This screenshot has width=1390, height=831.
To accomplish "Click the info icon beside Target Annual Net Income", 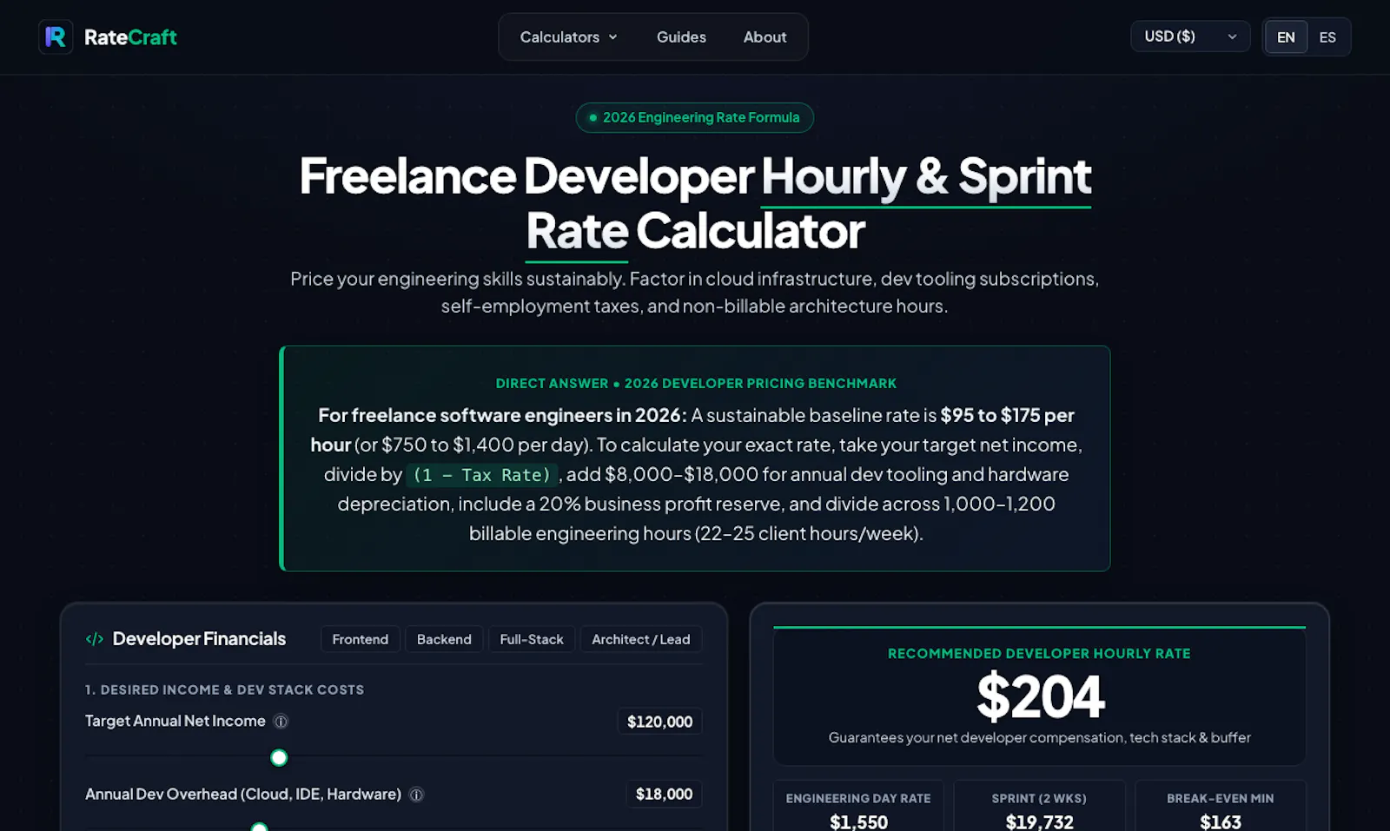I will pyautogui.click(x=281, y=722).
